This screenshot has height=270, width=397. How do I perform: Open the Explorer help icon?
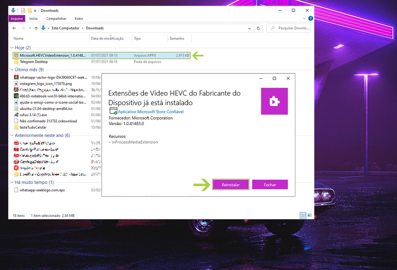(310, 18)
